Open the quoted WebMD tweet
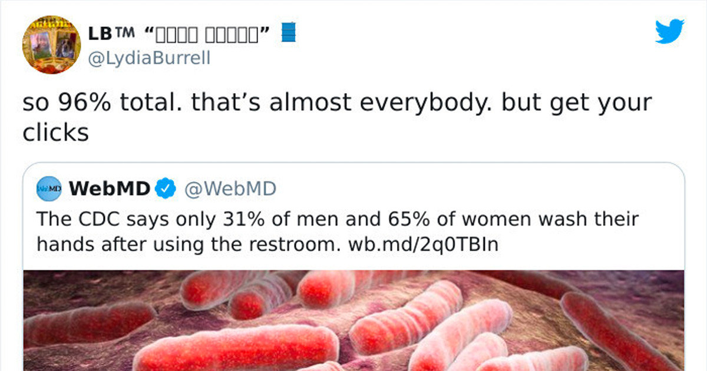The image size is (707, 371). point(353,230)
